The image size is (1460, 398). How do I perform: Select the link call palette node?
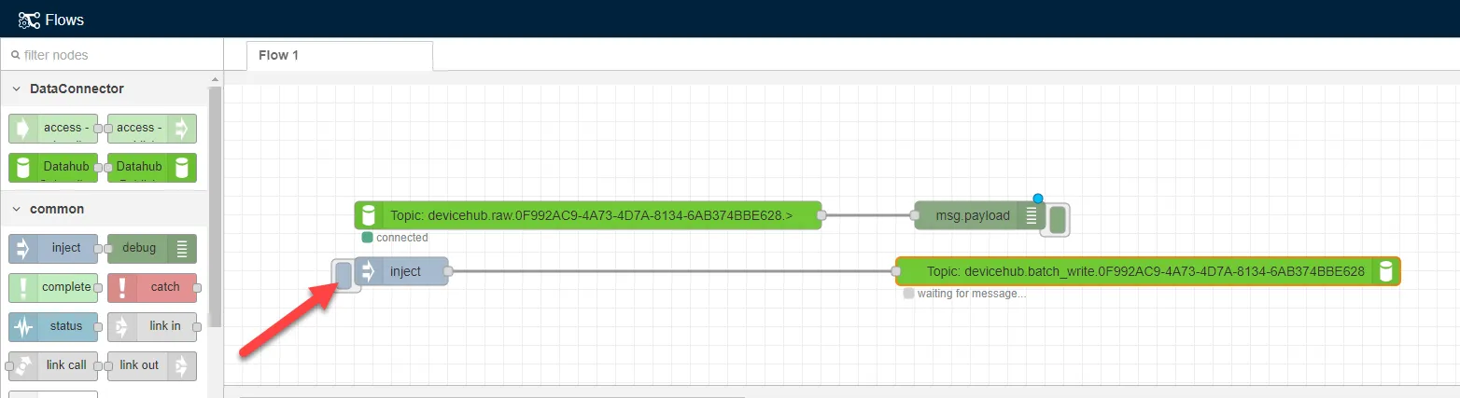tap(53, 366)
